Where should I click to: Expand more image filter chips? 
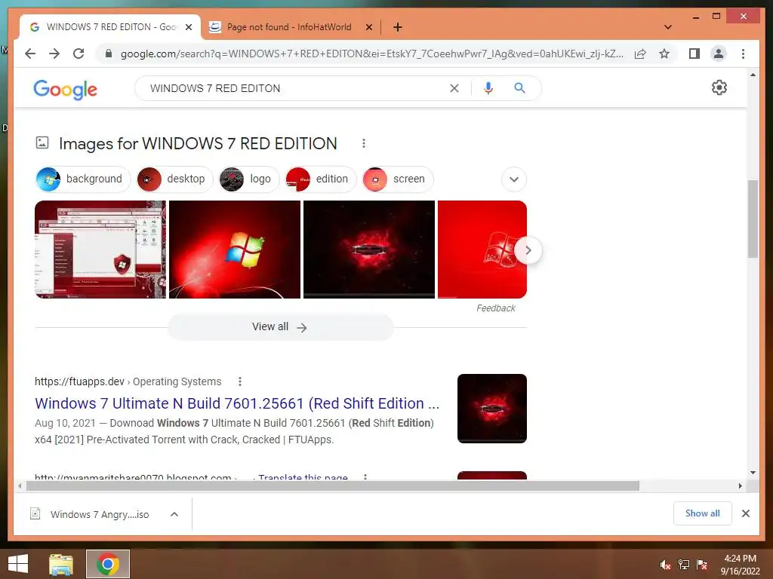(x=513, y=179)
